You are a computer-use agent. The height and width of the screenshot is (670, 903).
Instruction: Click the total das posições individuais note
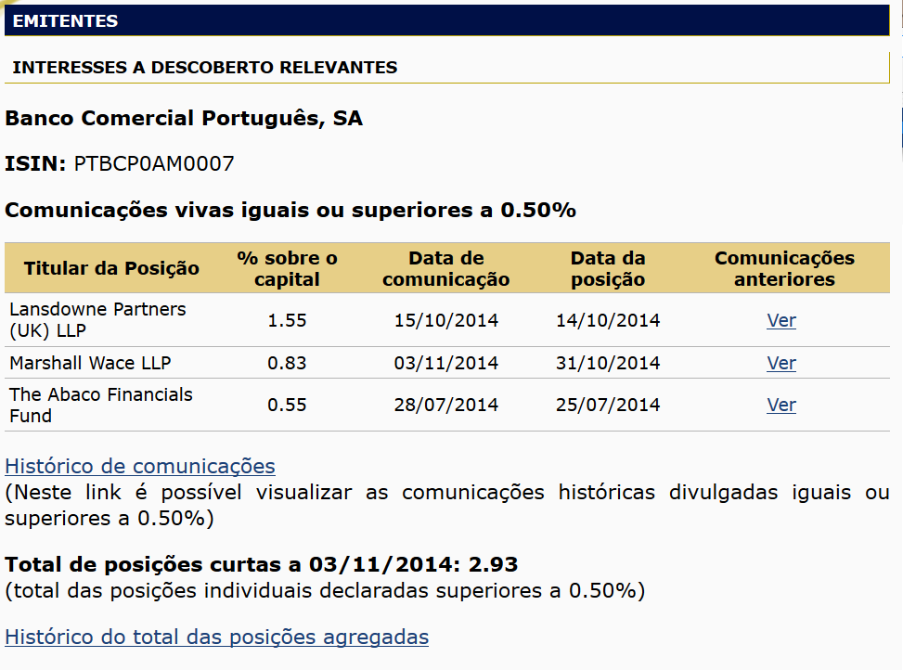325,590
